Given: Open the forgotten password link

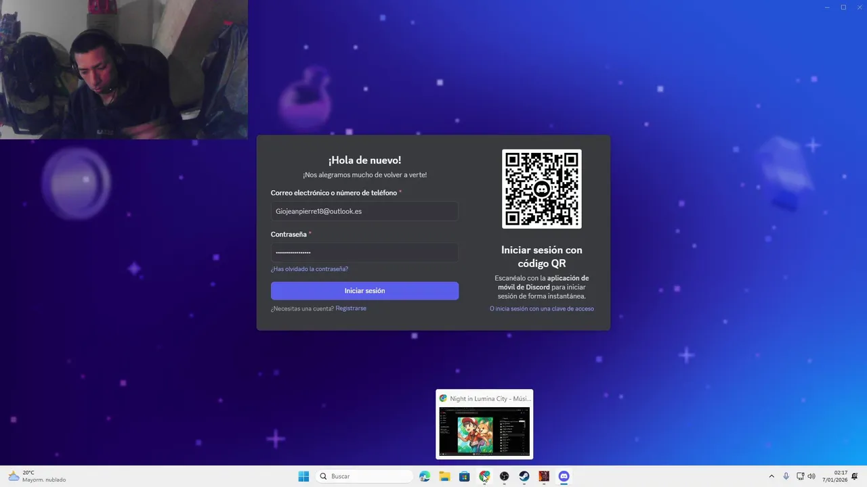Looking at the screenshot, I should tap(310, 269).
